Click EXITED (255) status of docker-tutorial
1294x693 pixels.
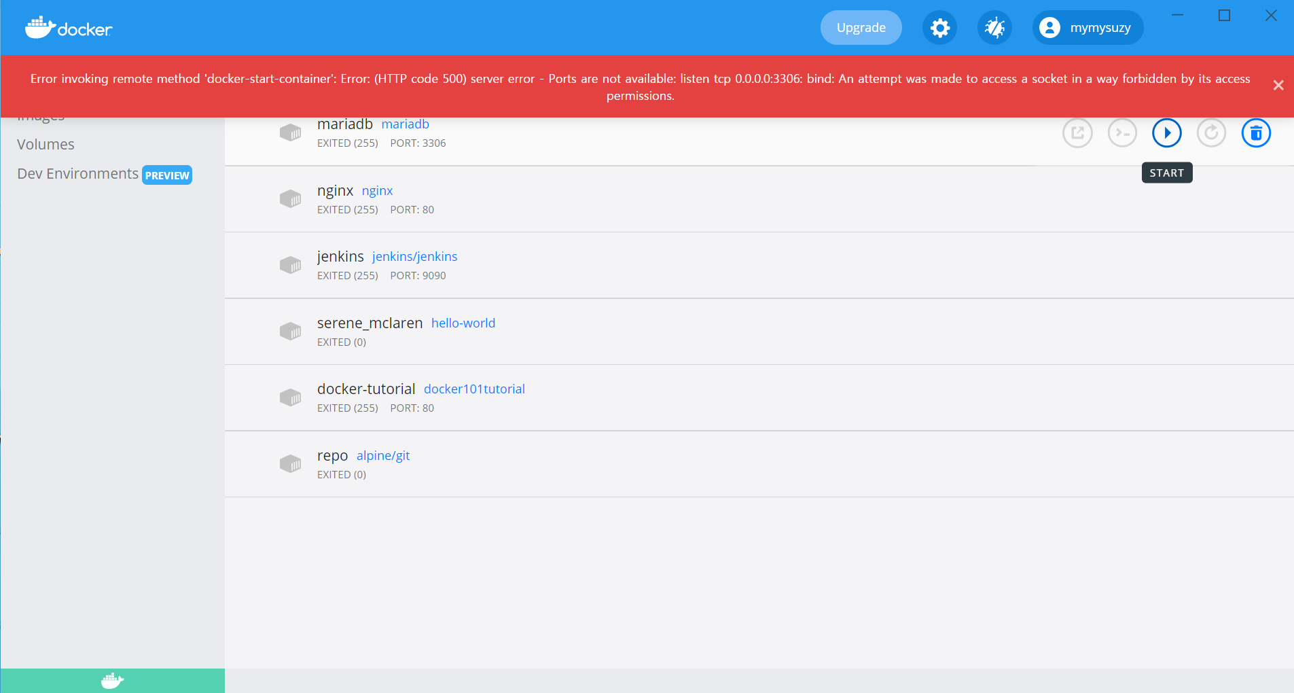348,408
